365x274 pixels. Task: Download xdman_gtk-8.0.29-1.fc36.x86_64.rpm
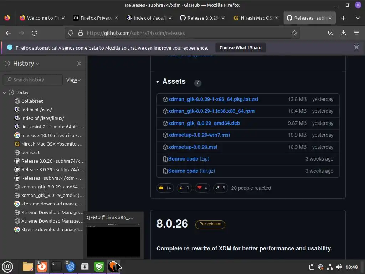point(211,111)
